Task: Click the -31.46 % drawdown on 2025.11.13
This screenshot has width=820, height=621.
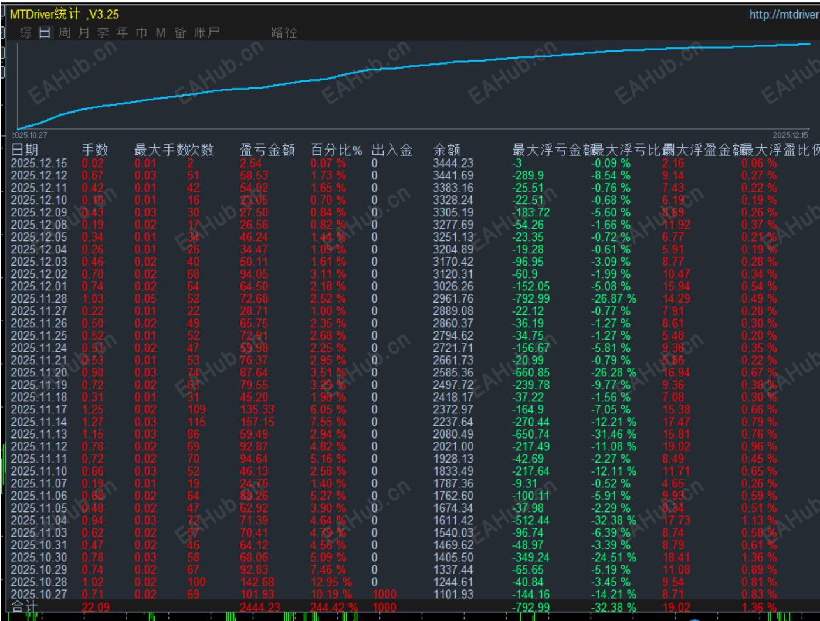Action: 614,434
